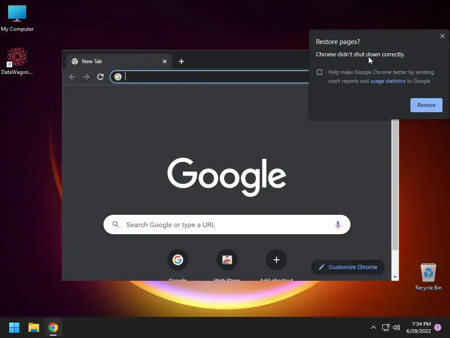Click the voice search microphone icon
Viewport: 450px width, 338px height.
coord(338,224)
